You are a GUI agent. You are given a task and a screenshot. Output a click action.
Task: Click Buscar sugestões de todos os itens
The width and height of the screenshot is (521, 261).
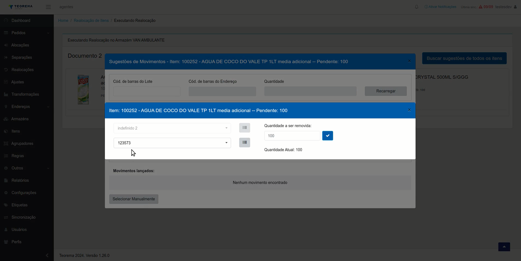pyautogui.click(x=464, y=58)
